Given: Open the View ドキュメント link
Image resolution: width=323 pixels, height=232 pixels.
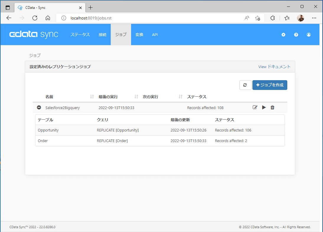Looking at the screenshot, I should [x=274, y=67].
